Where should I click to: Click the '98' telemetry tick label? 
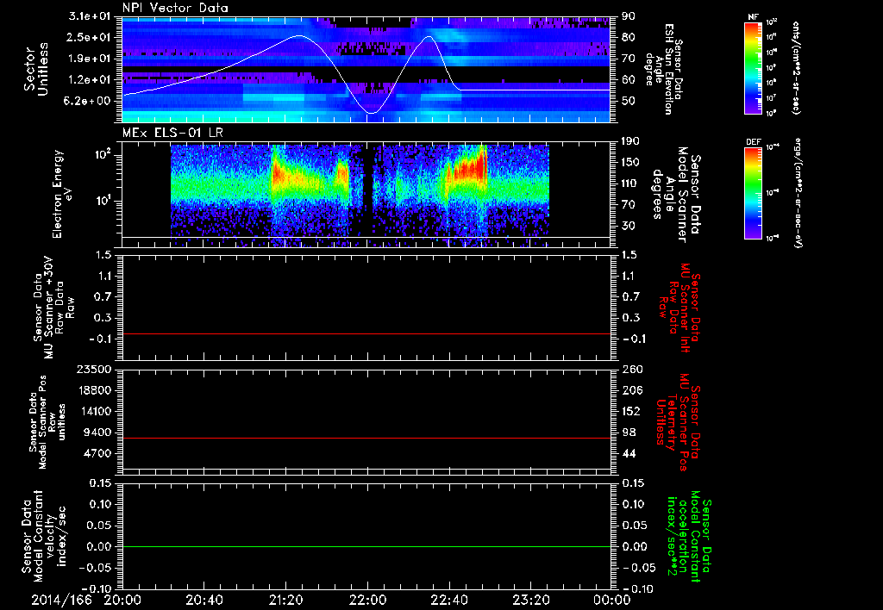pyautogui.click(x=629, y=433)
